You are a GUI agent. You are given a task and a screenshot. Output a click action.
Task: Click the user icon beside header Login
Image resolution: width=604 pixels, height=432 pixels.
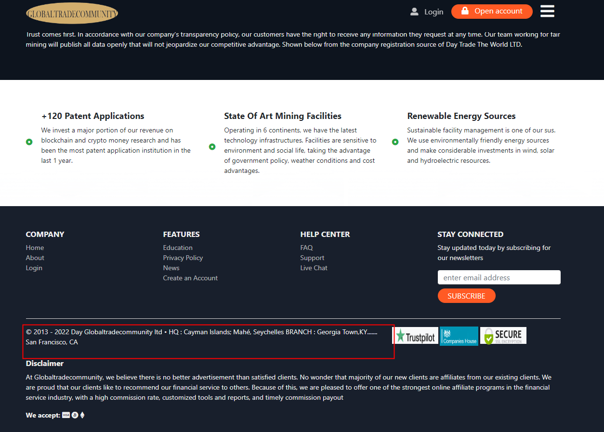pyautogui.click(x=414, y=12)
